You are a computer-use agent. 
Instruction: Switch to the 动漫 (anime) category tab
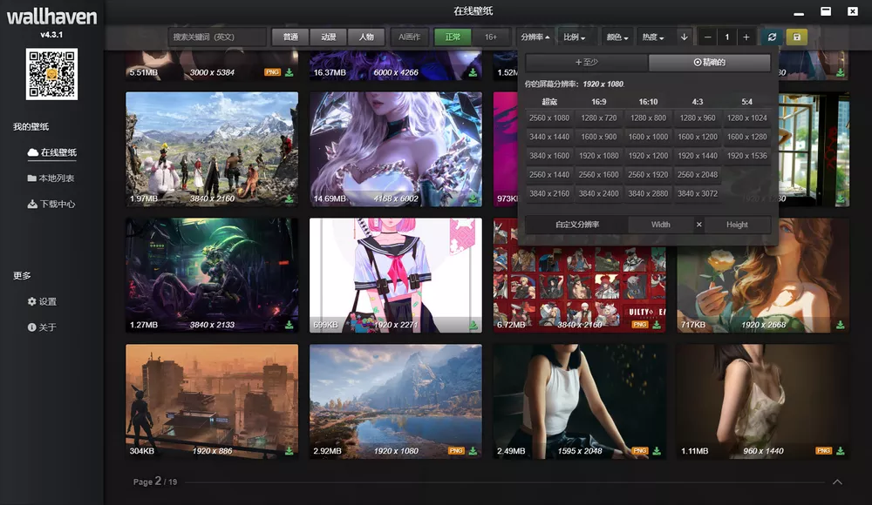point(327,37)
